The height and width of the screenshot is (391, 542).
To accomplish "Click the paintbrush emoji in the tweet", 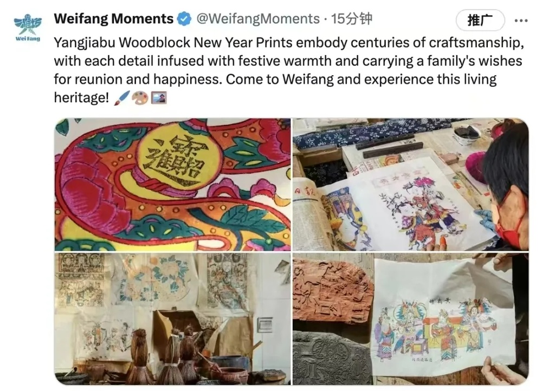I will coord(121,97).
